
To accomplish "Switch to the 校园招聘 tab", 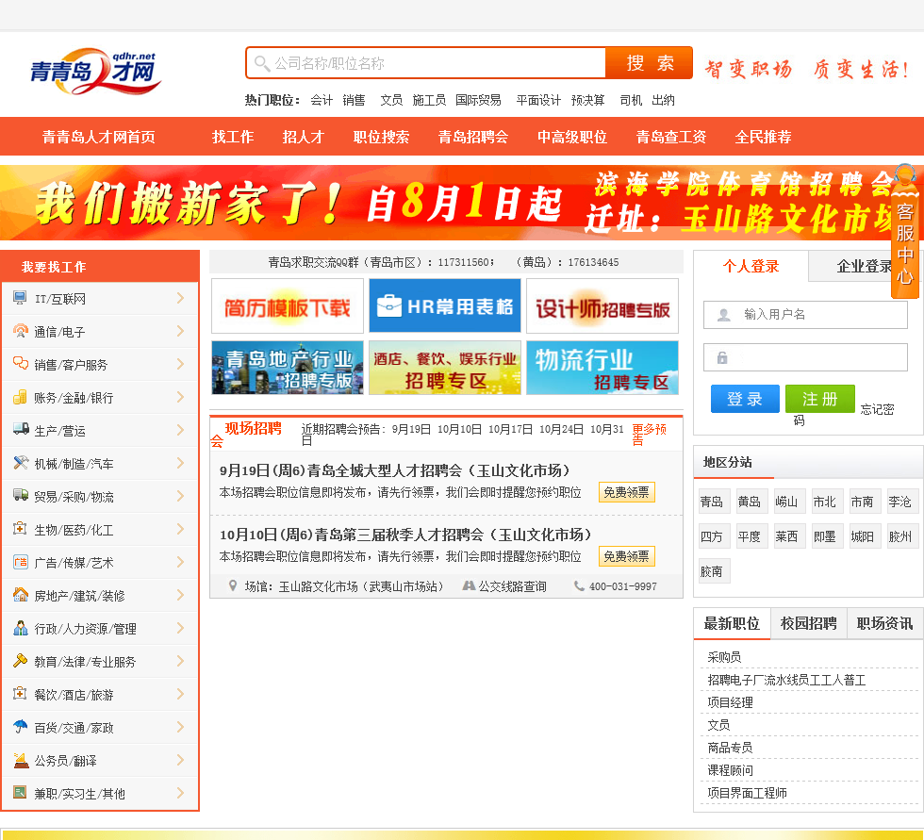I will click(x=809, y=623).
